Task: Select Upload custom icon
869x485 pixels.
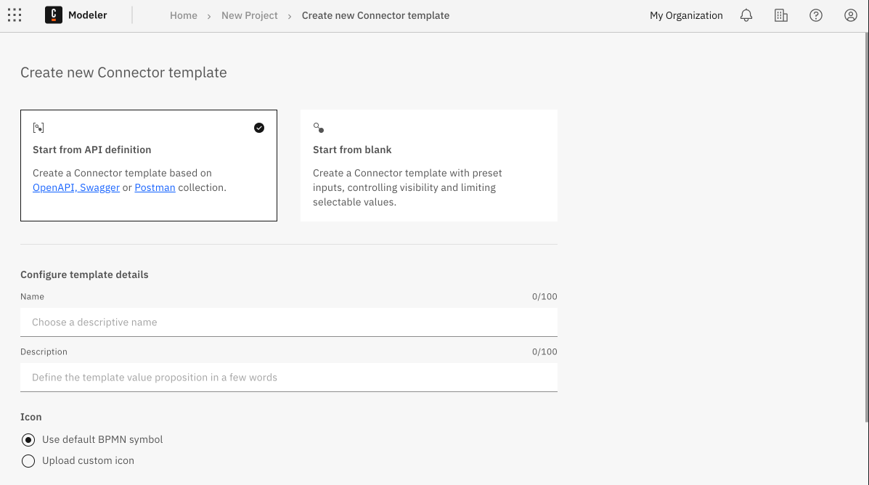Action: (28, 460)
